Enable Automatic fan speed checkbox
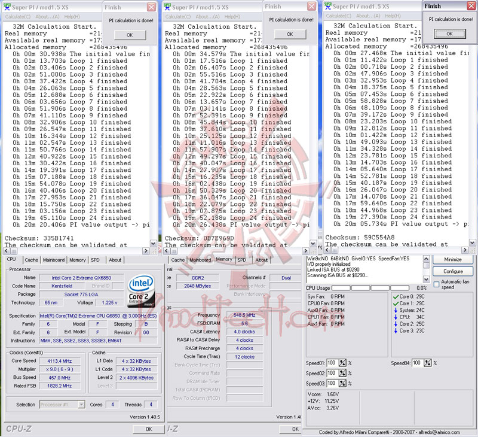Image resolution: width=478 pixels, height=437 pixels. click(x=436, y=284)
